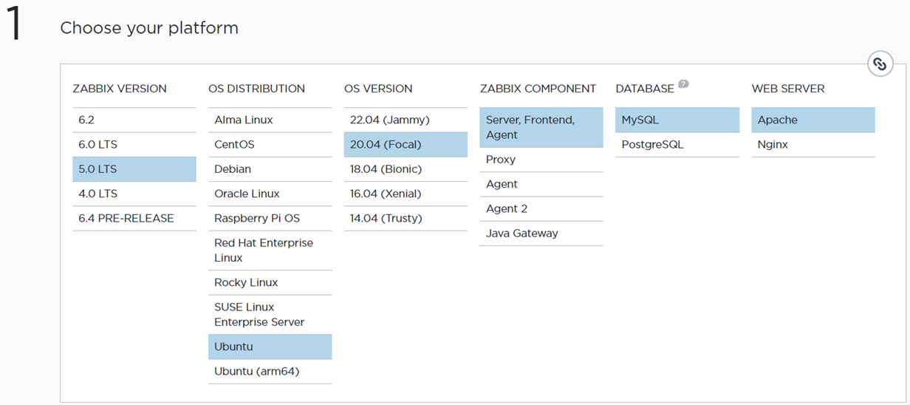The width and height of the screenshot is (910, 405).
Task: Select Nginx as web server
Action: (x=813, y=145)
